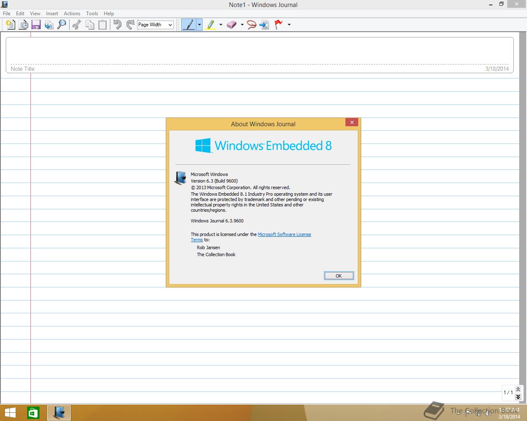
Task: Click the Insert/Remove Space tool icon
Action: click(264, 25)
